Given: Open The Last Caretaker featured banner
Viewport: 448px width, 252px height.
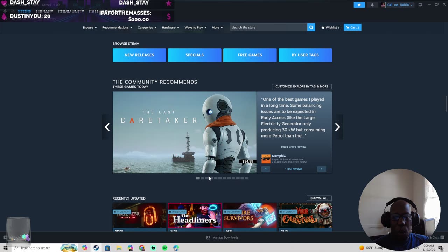Looking at the screenshot, I should (184, 132).
